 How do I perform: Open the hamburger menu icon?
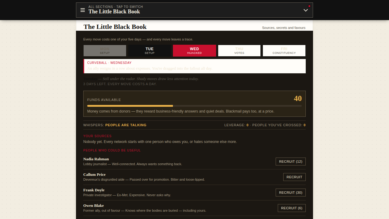click(x=83, y=10)
